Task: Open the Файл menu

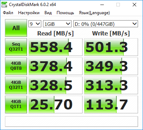Action: [x=8, y=13]
